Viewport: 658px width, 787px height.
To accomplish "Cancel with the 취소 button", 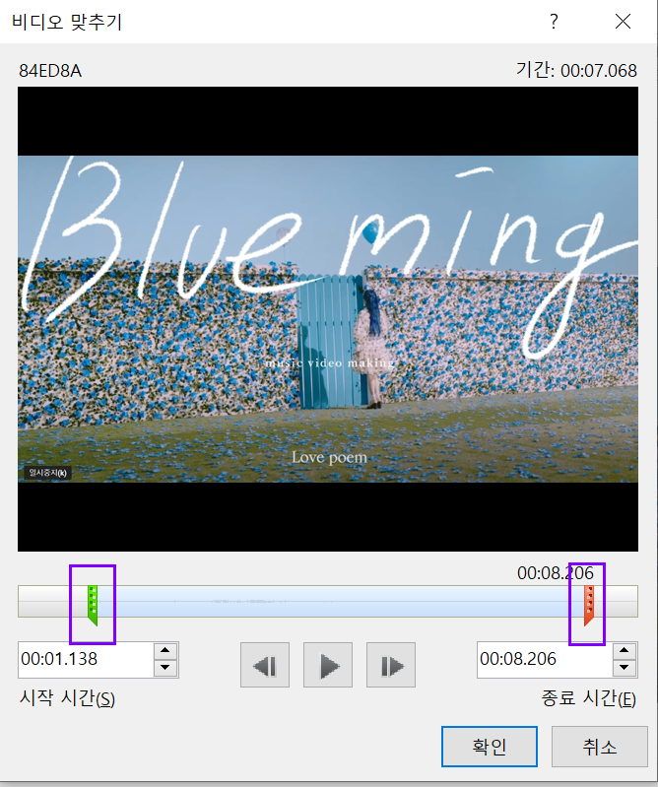I will [599, 747].
